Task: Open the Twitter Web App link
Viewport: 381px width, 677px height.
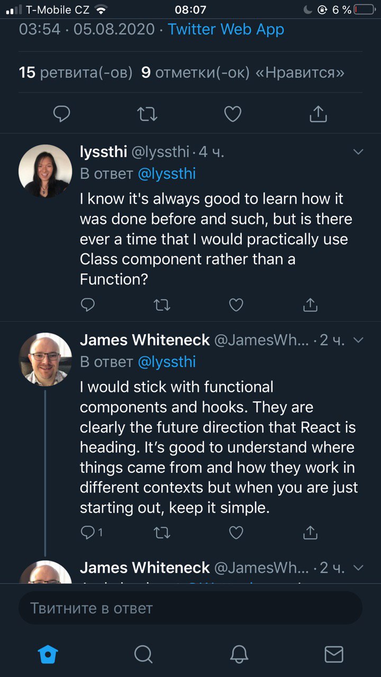Action: point(226,29)
